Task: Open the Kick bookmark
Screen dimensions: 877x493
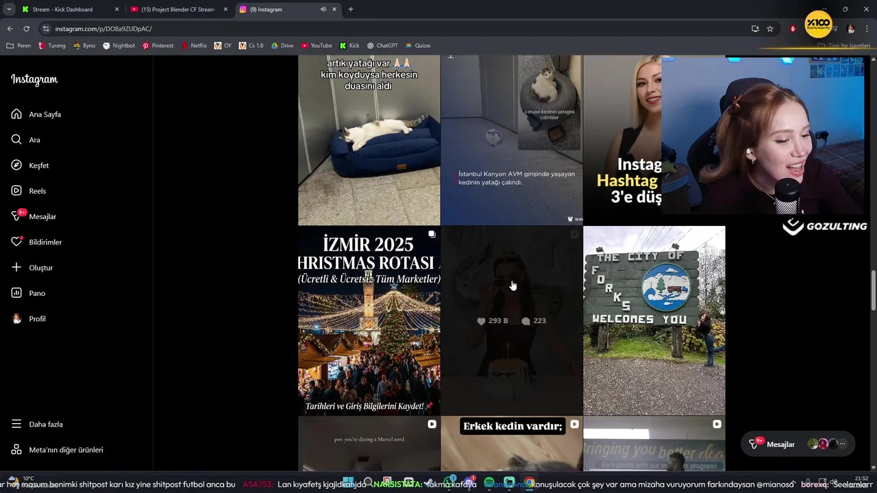Action: [349, 46]
